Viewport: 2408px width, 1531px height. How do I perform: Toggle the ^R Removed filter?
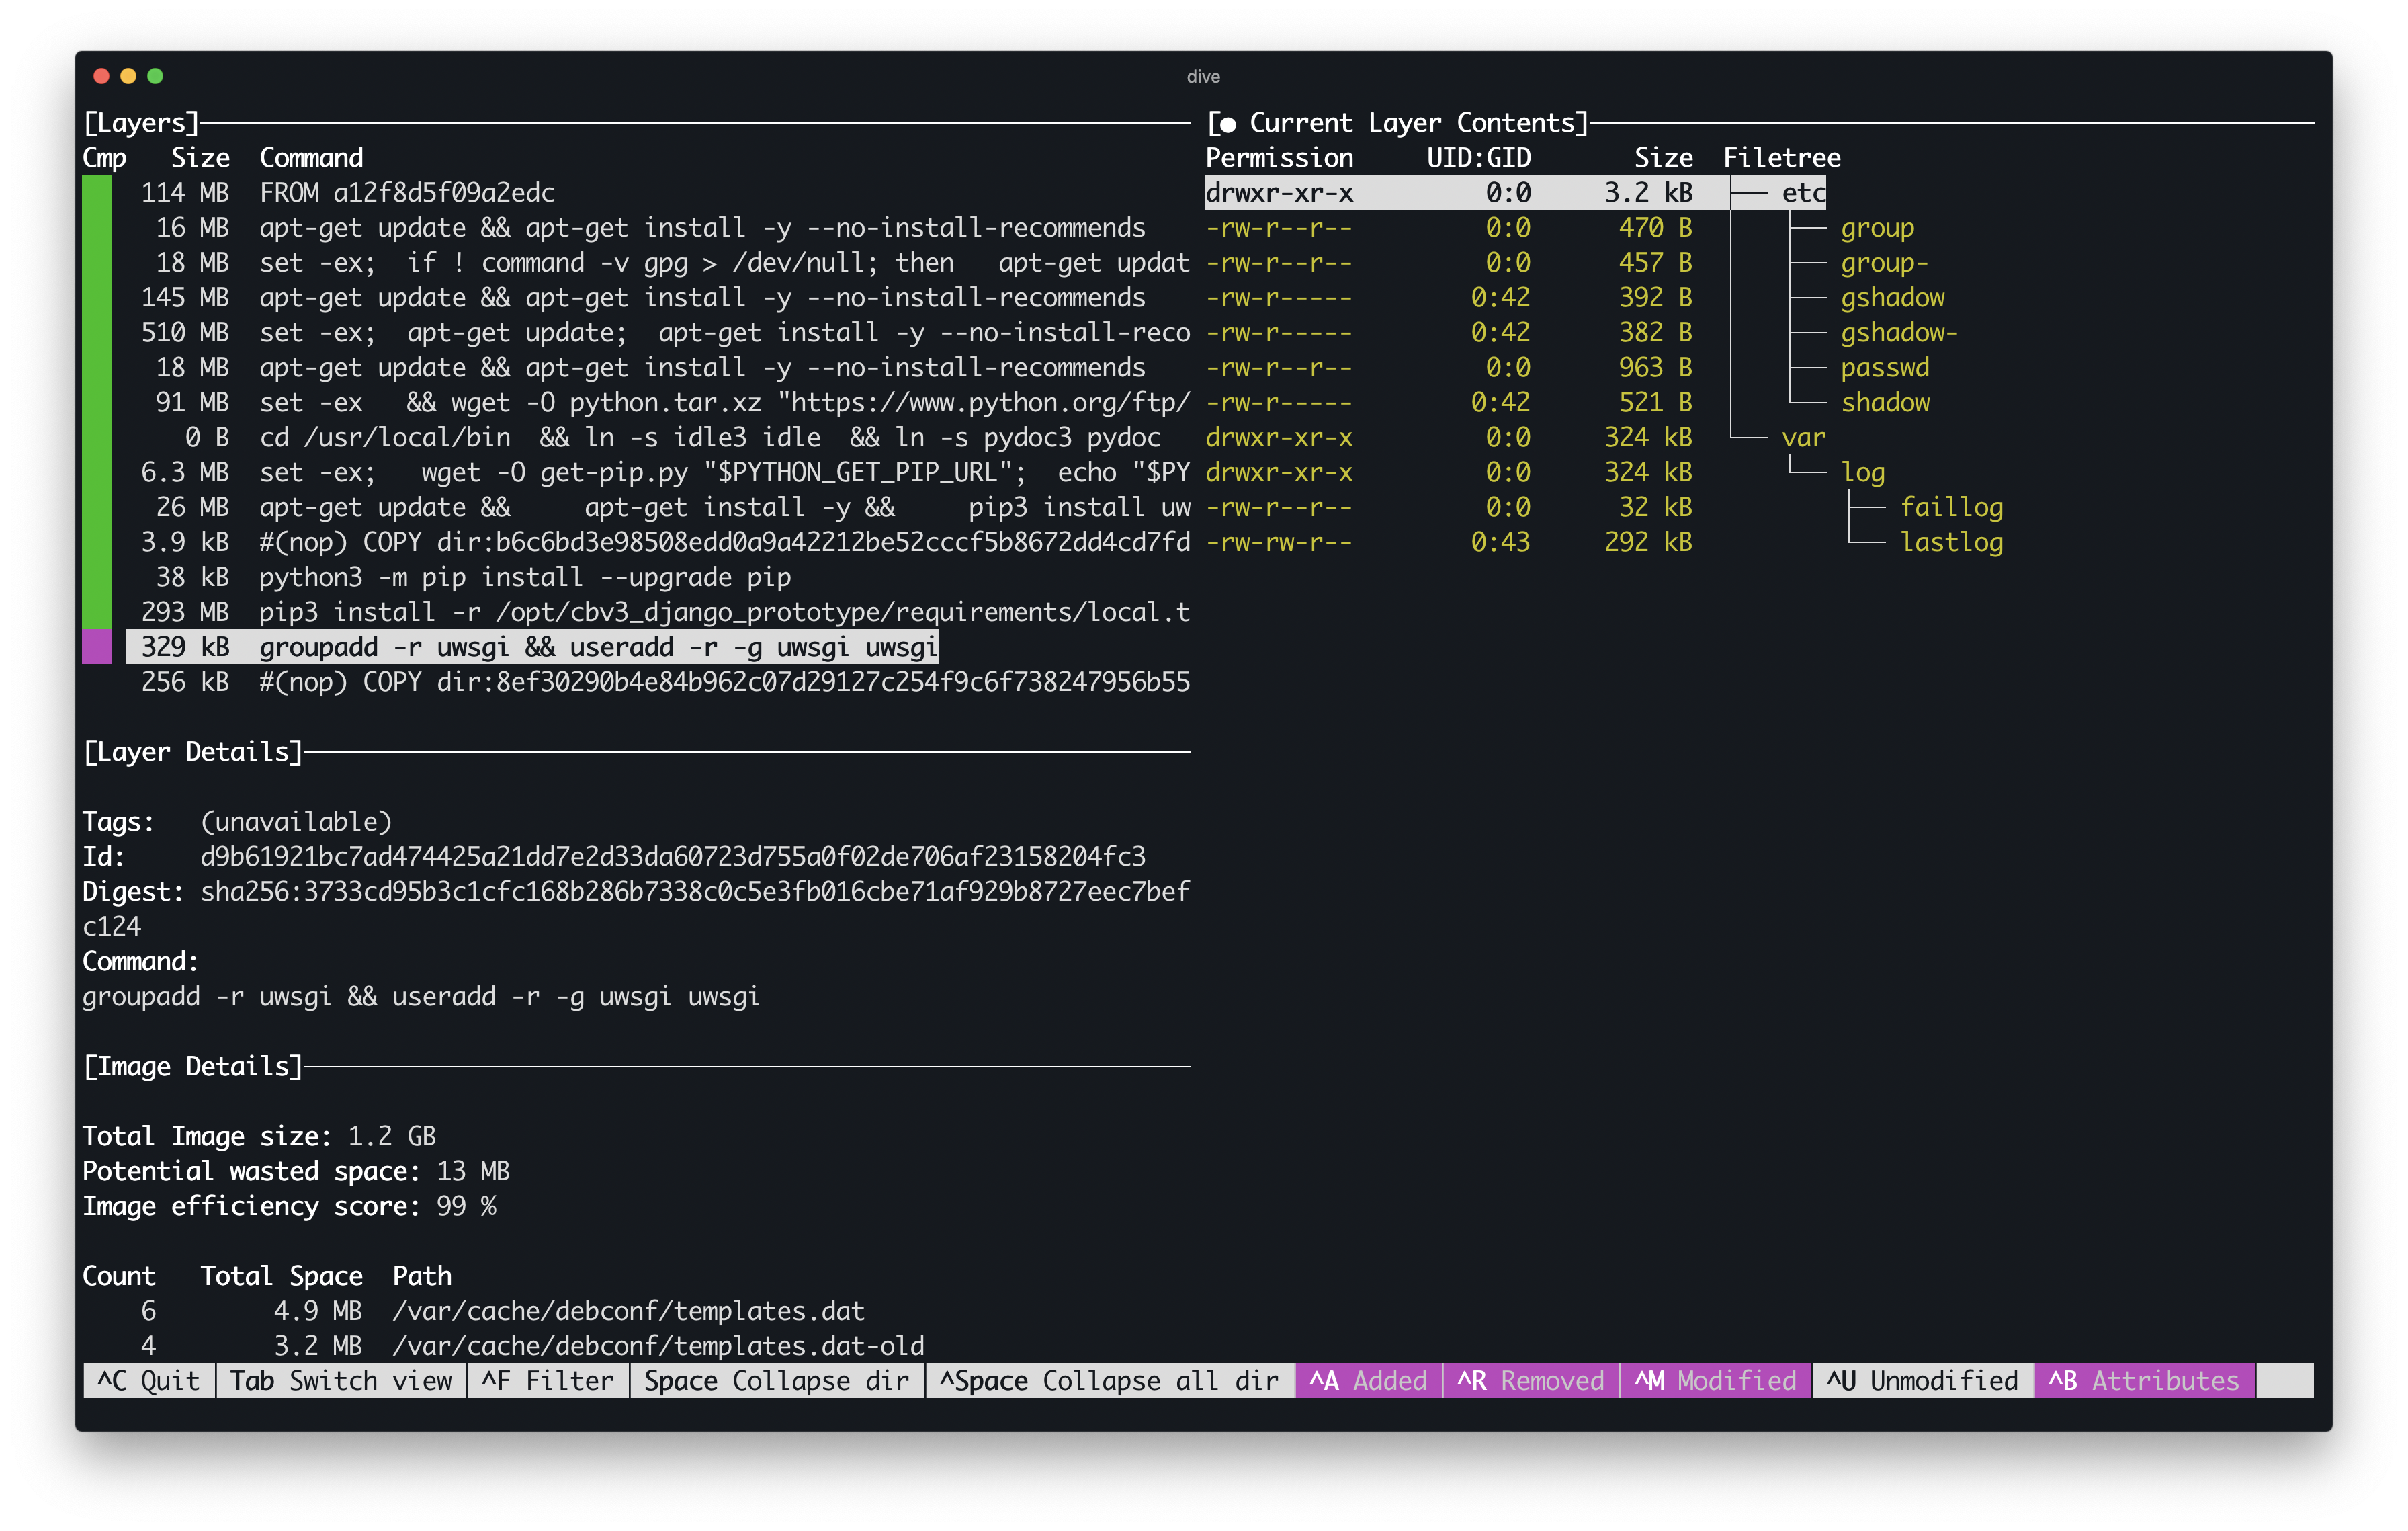(x=1530, y=1380)
